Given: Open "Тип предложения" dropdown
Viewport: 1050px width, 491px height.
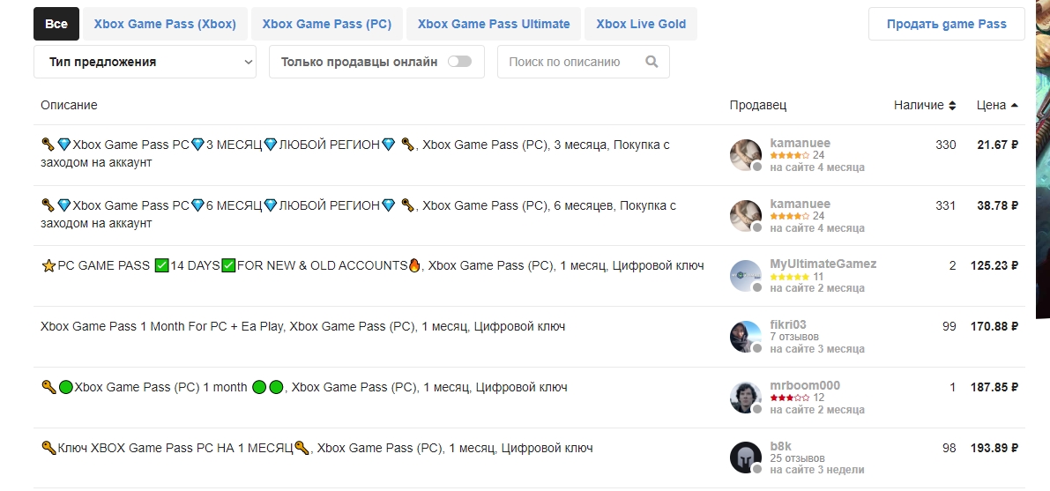Looking at the screenshot, I should (x=145, y=62).
